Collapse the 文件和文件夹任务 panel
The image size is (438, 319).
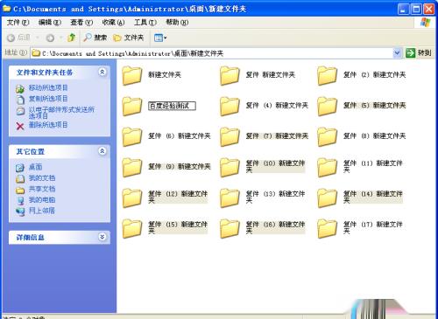pos(102,72)
